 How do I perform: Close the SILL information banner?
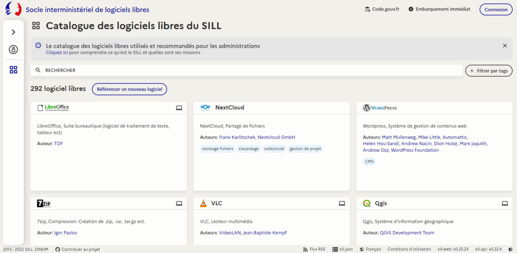(505, 46)
